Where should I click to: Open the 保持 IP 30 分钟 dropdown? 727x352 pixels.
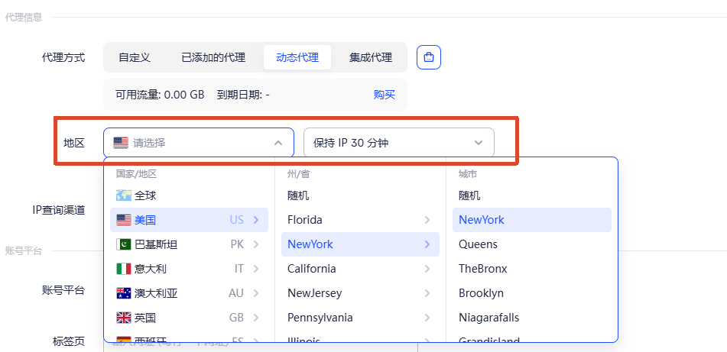click(399, 143)
